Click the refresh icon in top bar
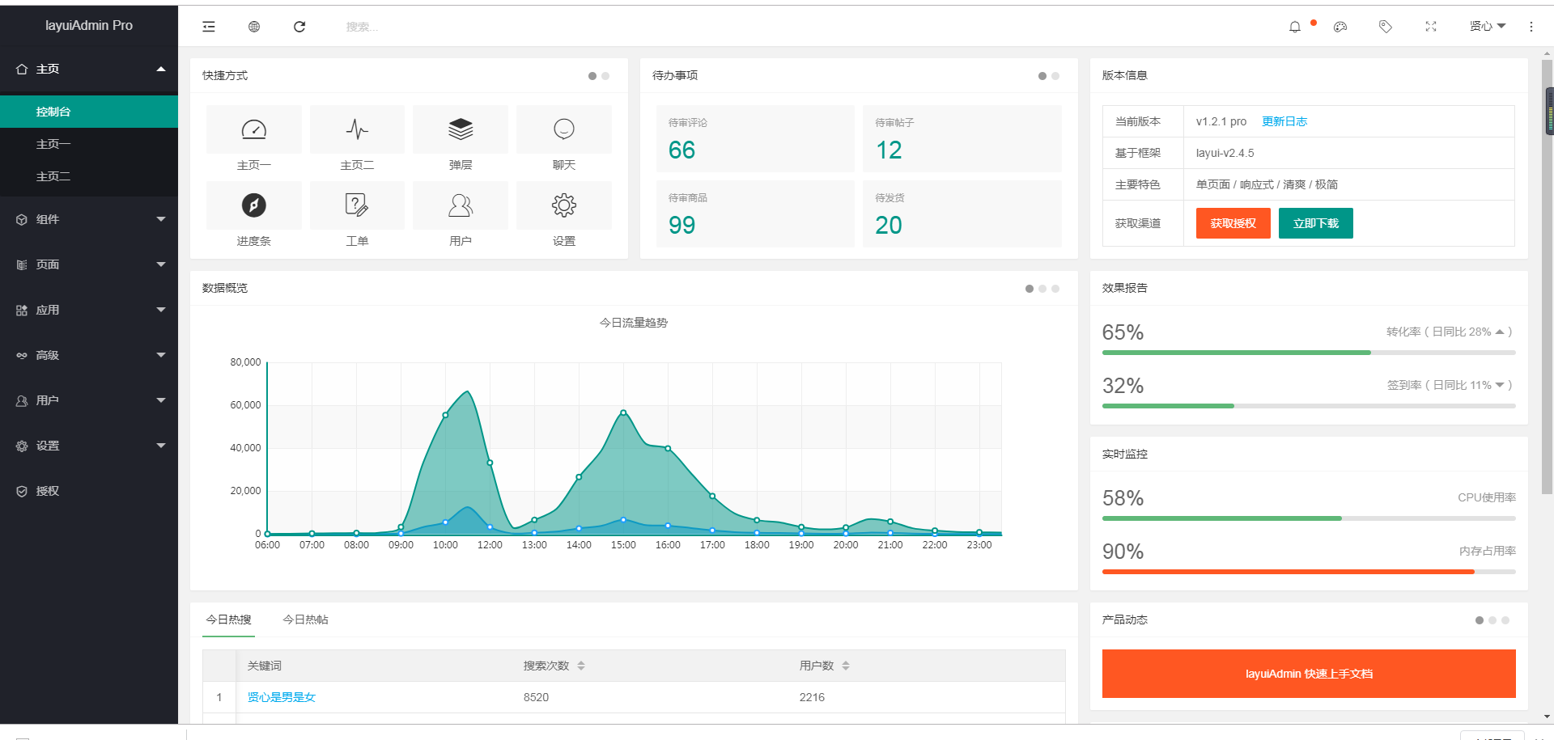Viewport: 1554px width, 740px height. [x=299, y=27]
